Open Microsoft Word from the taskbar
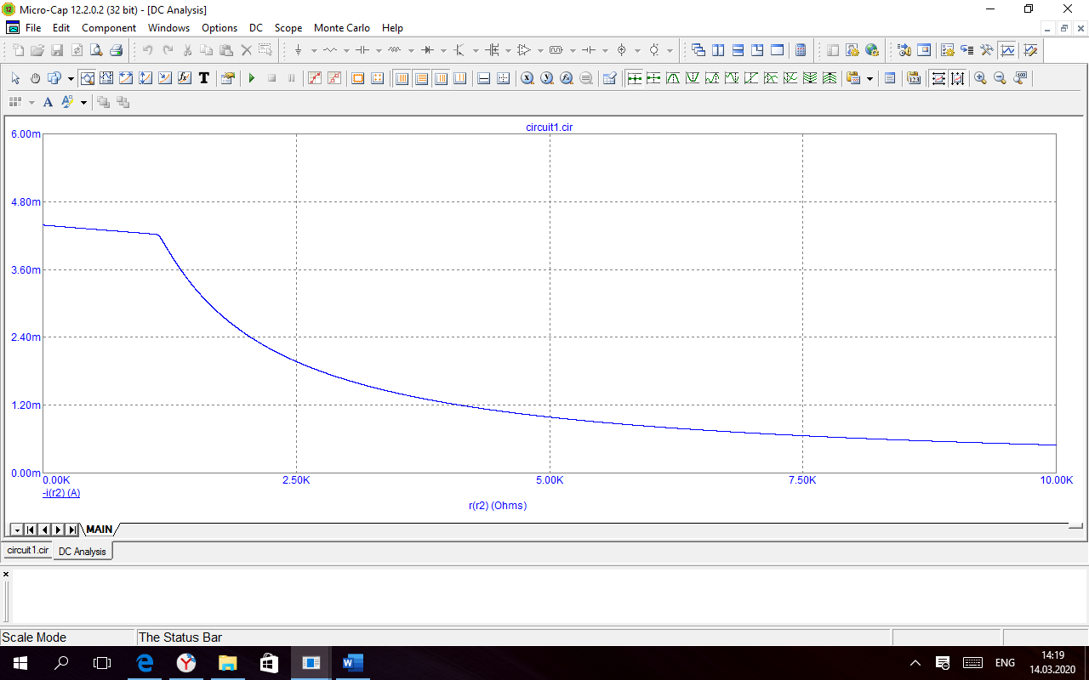 (x=352, y=663)
